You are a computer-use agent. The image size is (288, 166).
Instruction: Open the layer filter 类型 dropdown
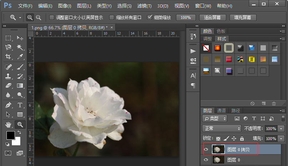(x=215, y=118)
